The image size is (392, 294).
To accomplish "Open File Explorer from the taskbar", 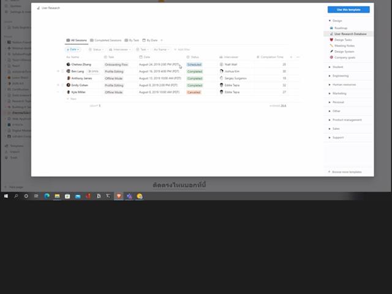I will pos(57,196).
